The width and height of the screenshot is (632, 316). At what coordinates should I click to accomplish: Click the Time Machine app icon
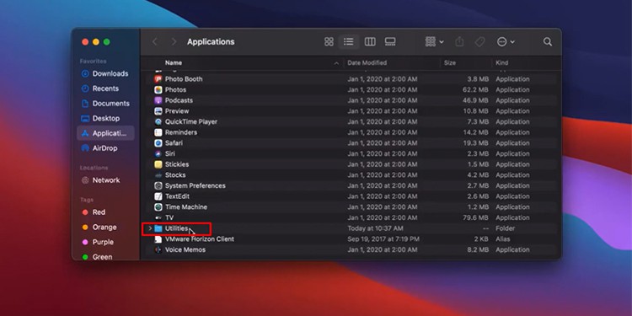[x=158, y=207]
